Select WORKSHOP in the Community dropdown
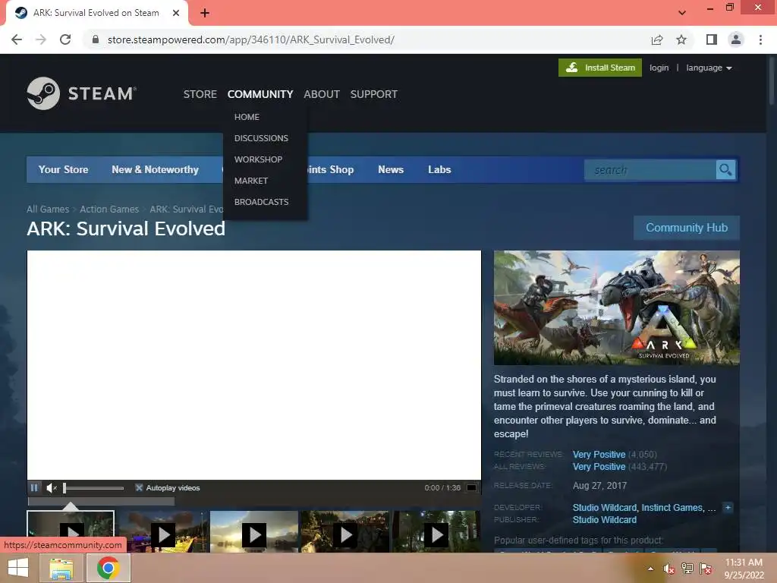777x583 pixels. tap(258, 159)
